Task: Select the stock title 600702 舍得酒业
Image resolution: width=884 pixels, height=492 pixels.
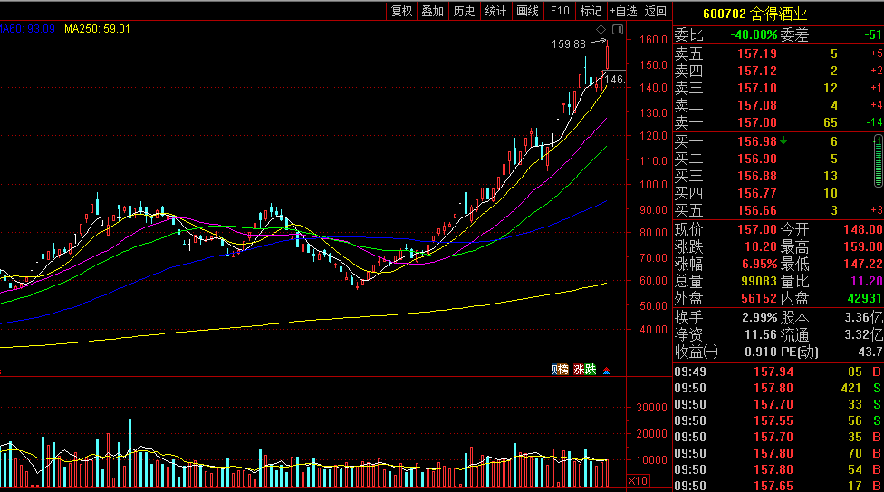Action: (754, 14)
